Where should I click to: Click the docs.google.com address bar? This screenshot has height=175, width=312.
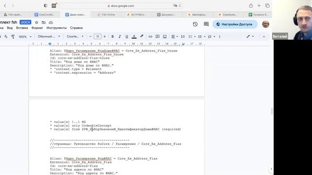point(121,6)
